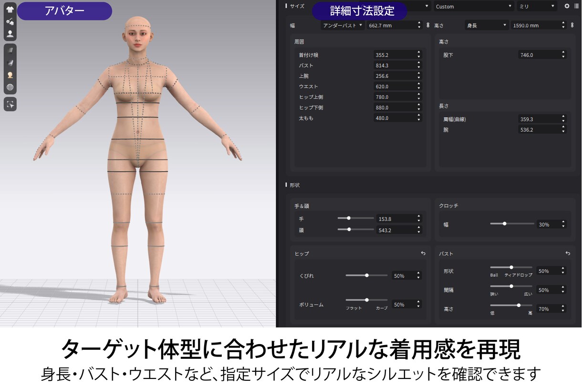The height and width of the screenshot is (388, 582).
Task: Click the ヒップ ボリューム slider
Action: coord(366,300)
